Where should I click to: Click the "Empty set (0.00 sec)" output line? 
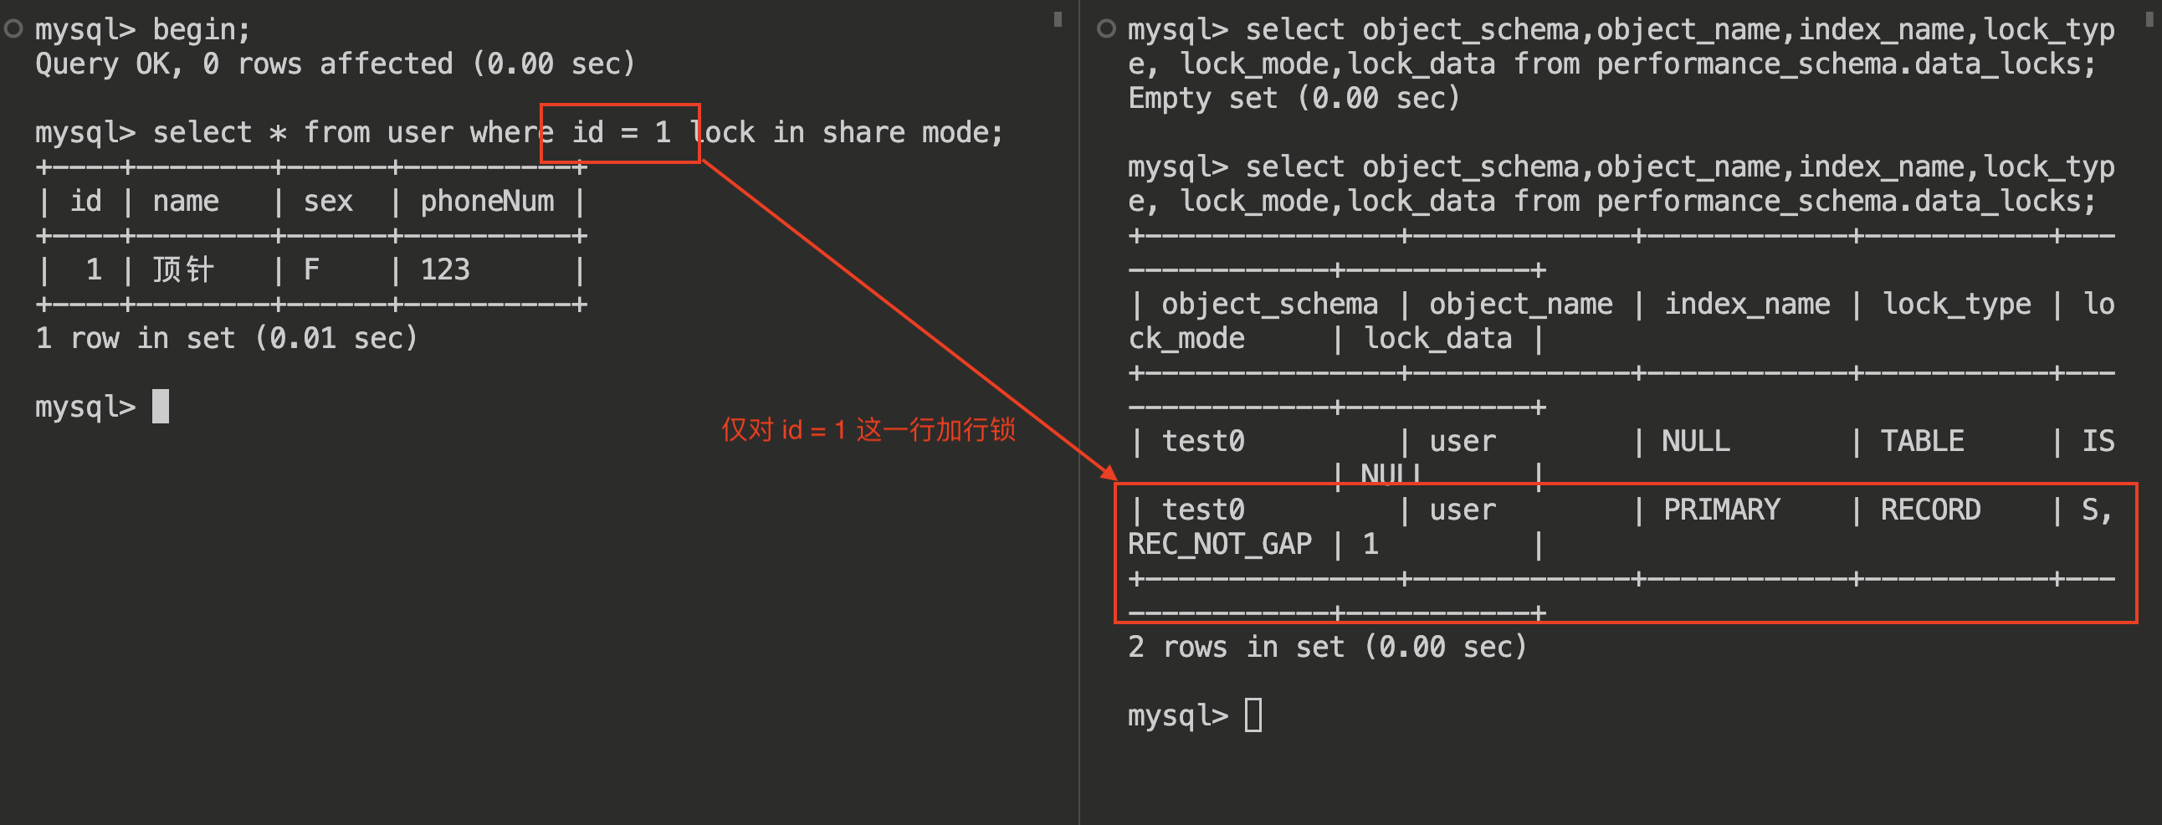tap(1294, 98)
